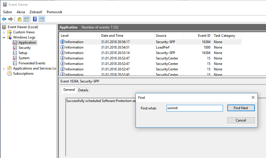Select the Security log in tree
The image size is (266, 158).
coord(24,48)
